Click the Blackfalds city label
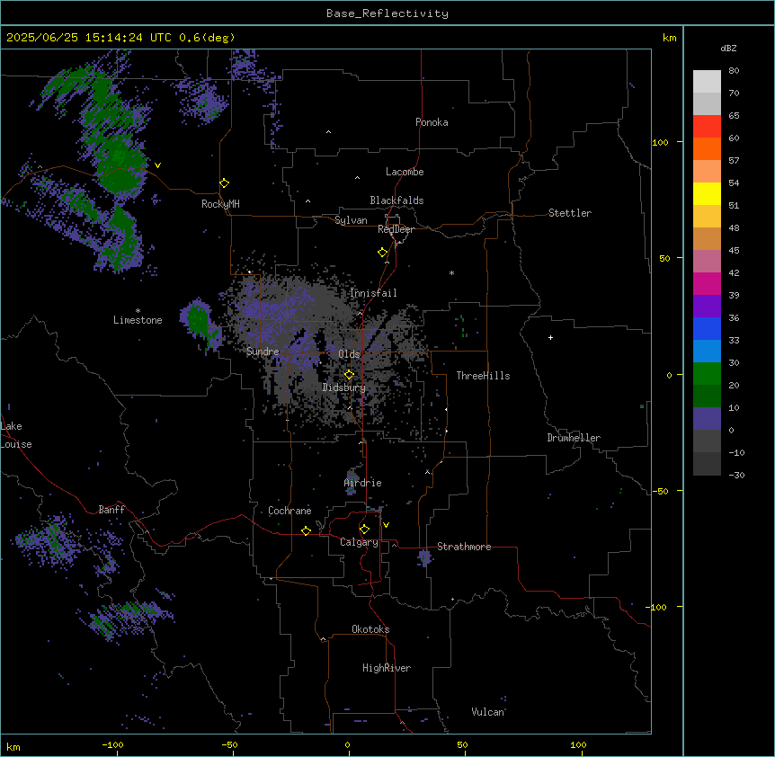The width and height of the screenshot is (775, 757). pos(396,200)
